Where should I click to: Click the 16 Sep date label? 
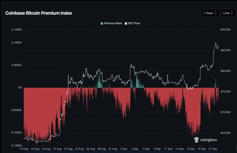190,149
